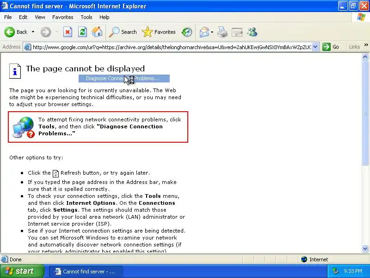Click the 9:33 PM clock
Image resolution: width=370 pixels, height=278 pixels.
(x=353, y=271)
